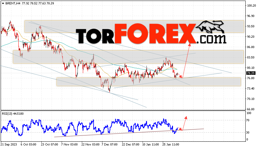Image resolution: width=258 pixels, height=148 pixels.
Task: Click the 22 Dec 07:00 date label
Action: coord(131,145)
